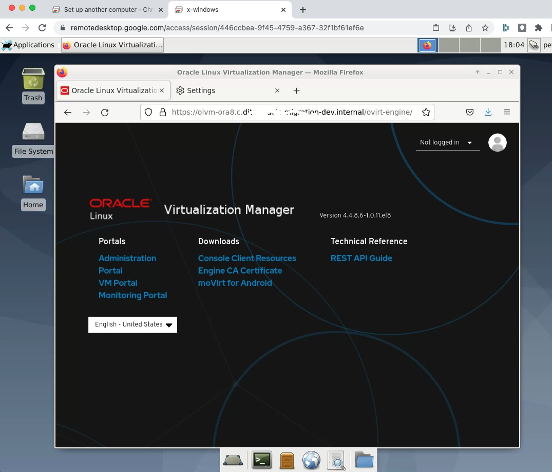Open the Applications menu in panel
552x472 pixels.
tap(28, 45)
